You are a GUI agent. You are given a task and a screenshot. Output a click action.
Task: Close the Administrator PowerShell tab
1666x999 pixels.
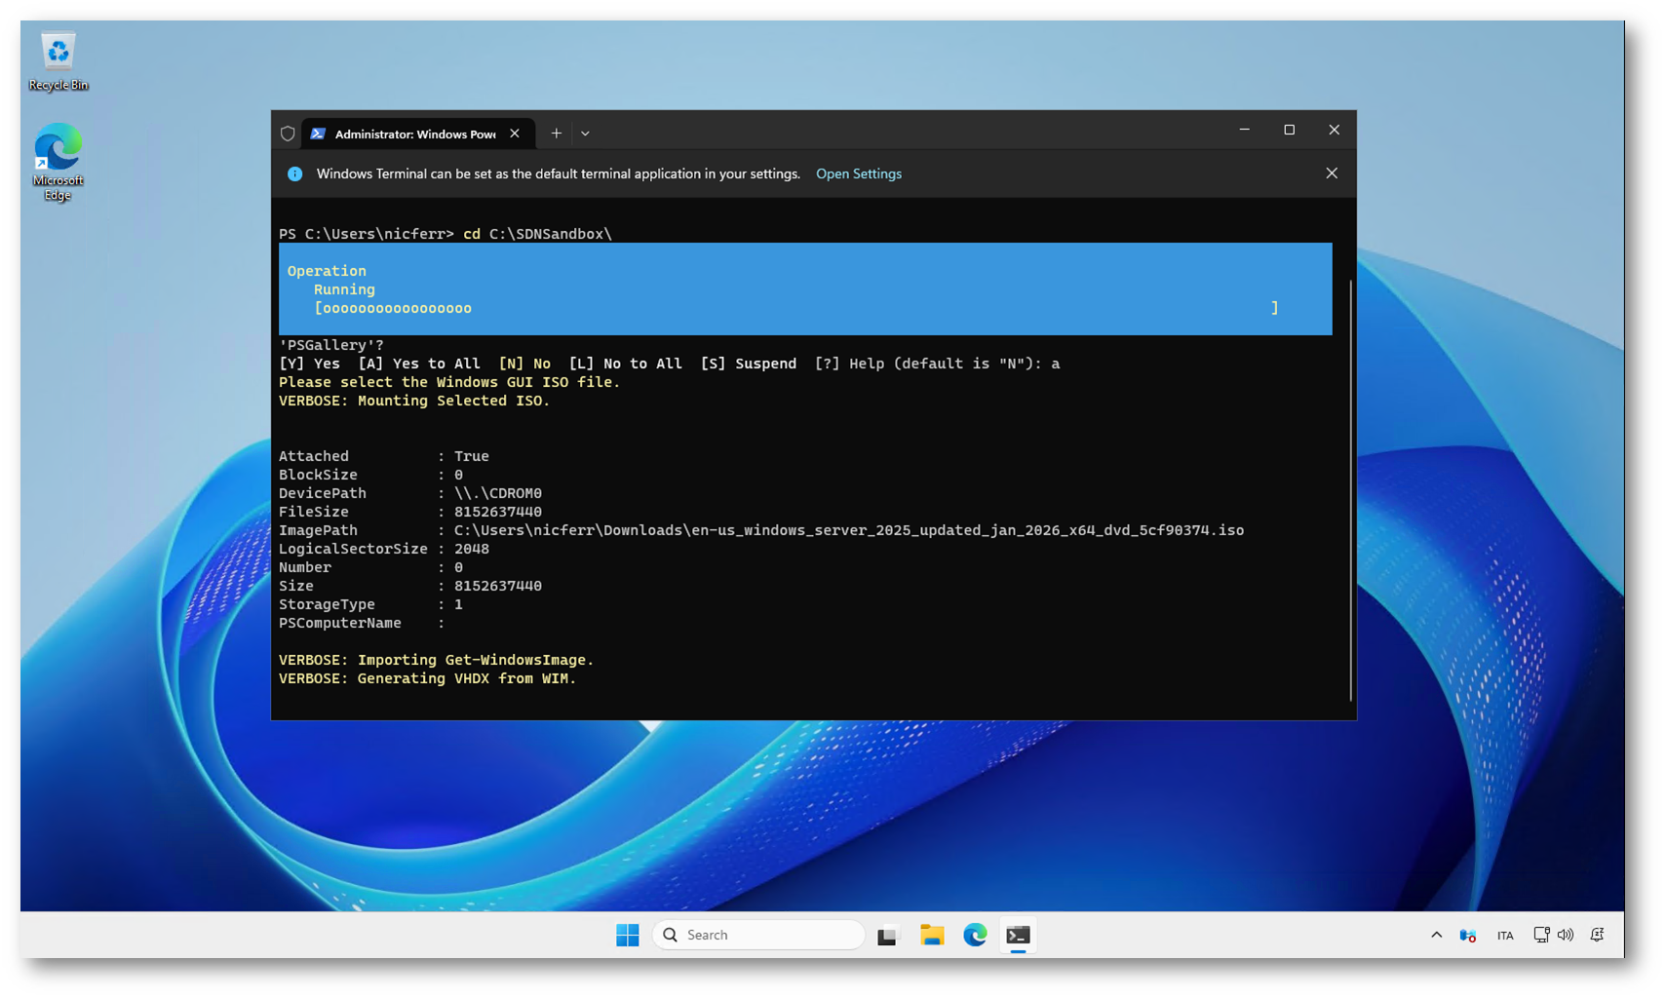point(515,134)
